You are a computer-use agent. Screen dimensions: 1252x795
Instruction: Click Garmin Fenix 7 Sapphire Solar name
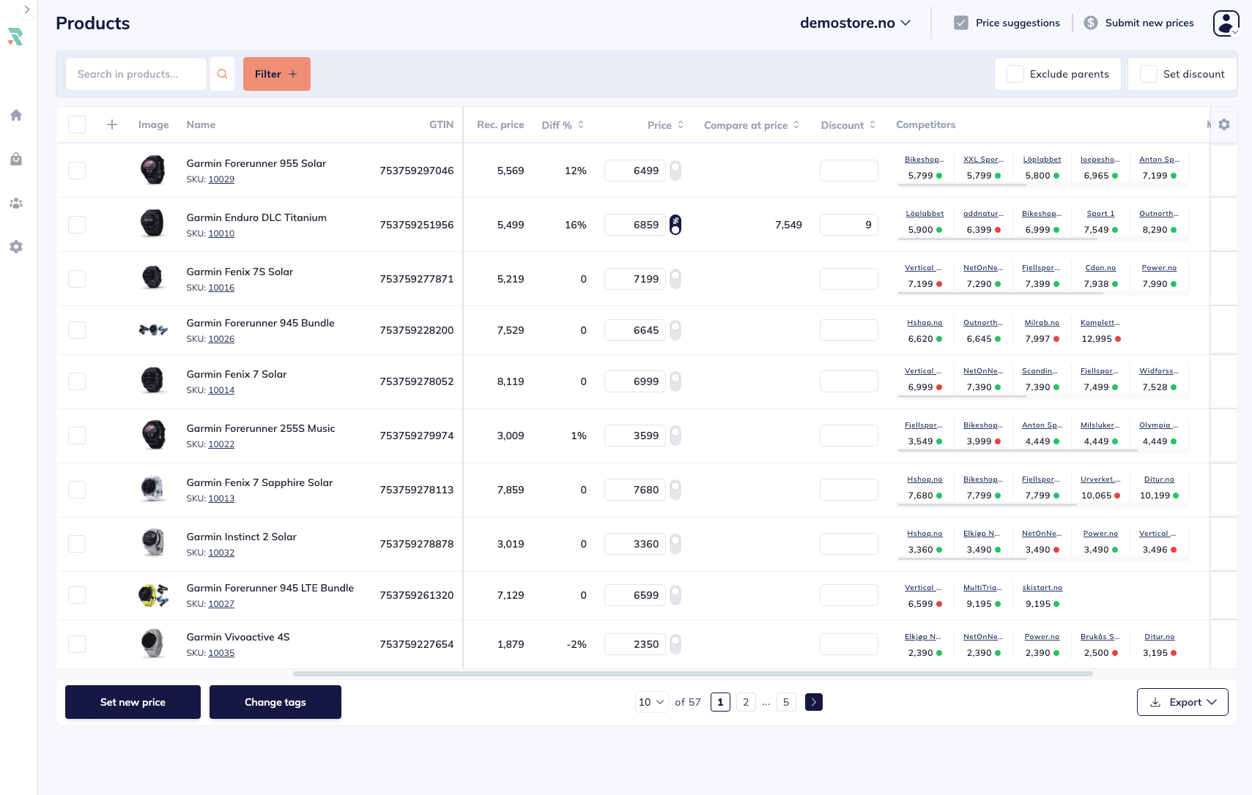point(259,482)
